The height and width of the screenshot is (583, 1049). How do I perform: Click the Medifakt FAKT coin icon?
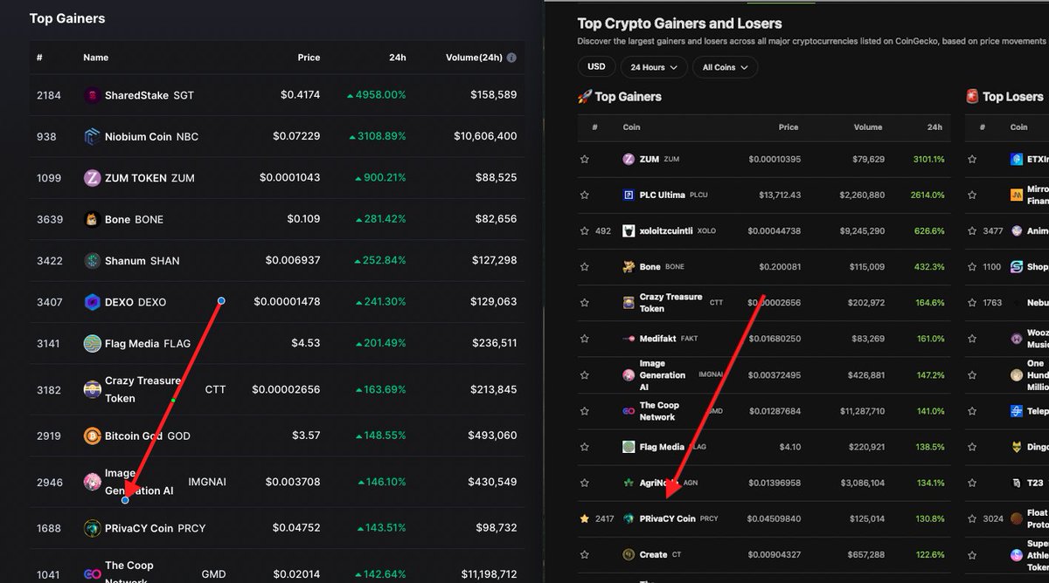[x=628, y=339]
